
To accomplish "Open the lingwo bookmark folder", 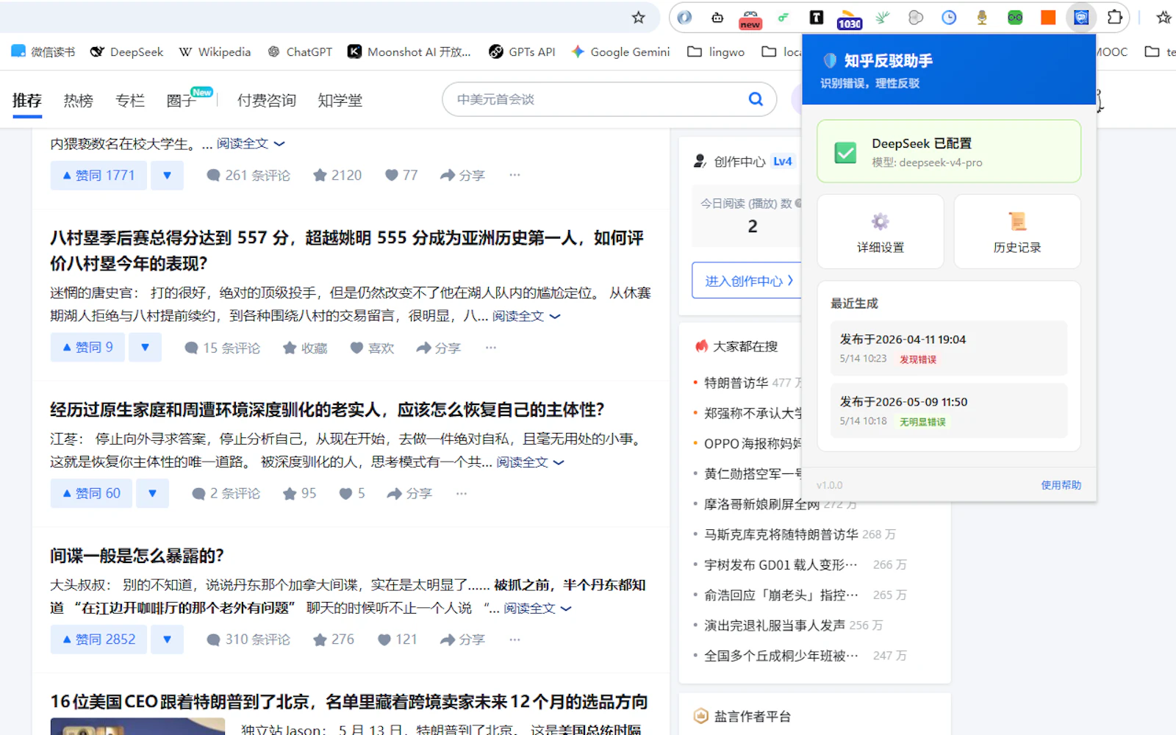I will 716,51.
